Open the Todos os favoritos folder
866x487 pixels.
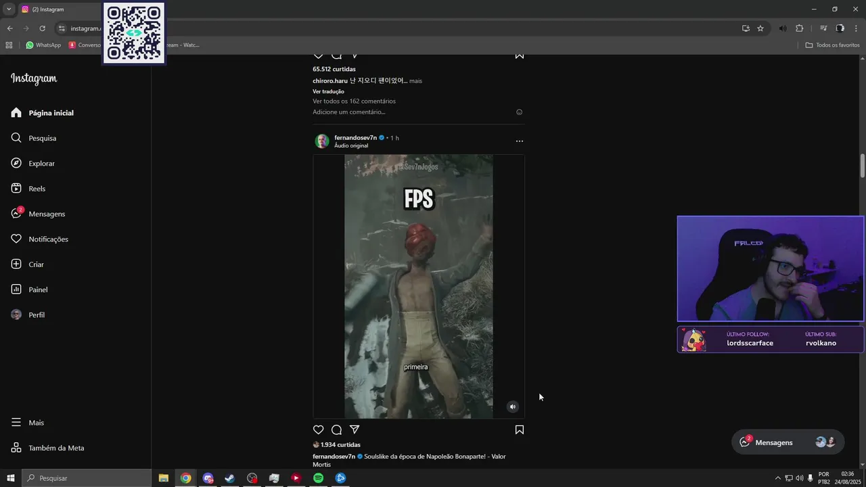832,45
